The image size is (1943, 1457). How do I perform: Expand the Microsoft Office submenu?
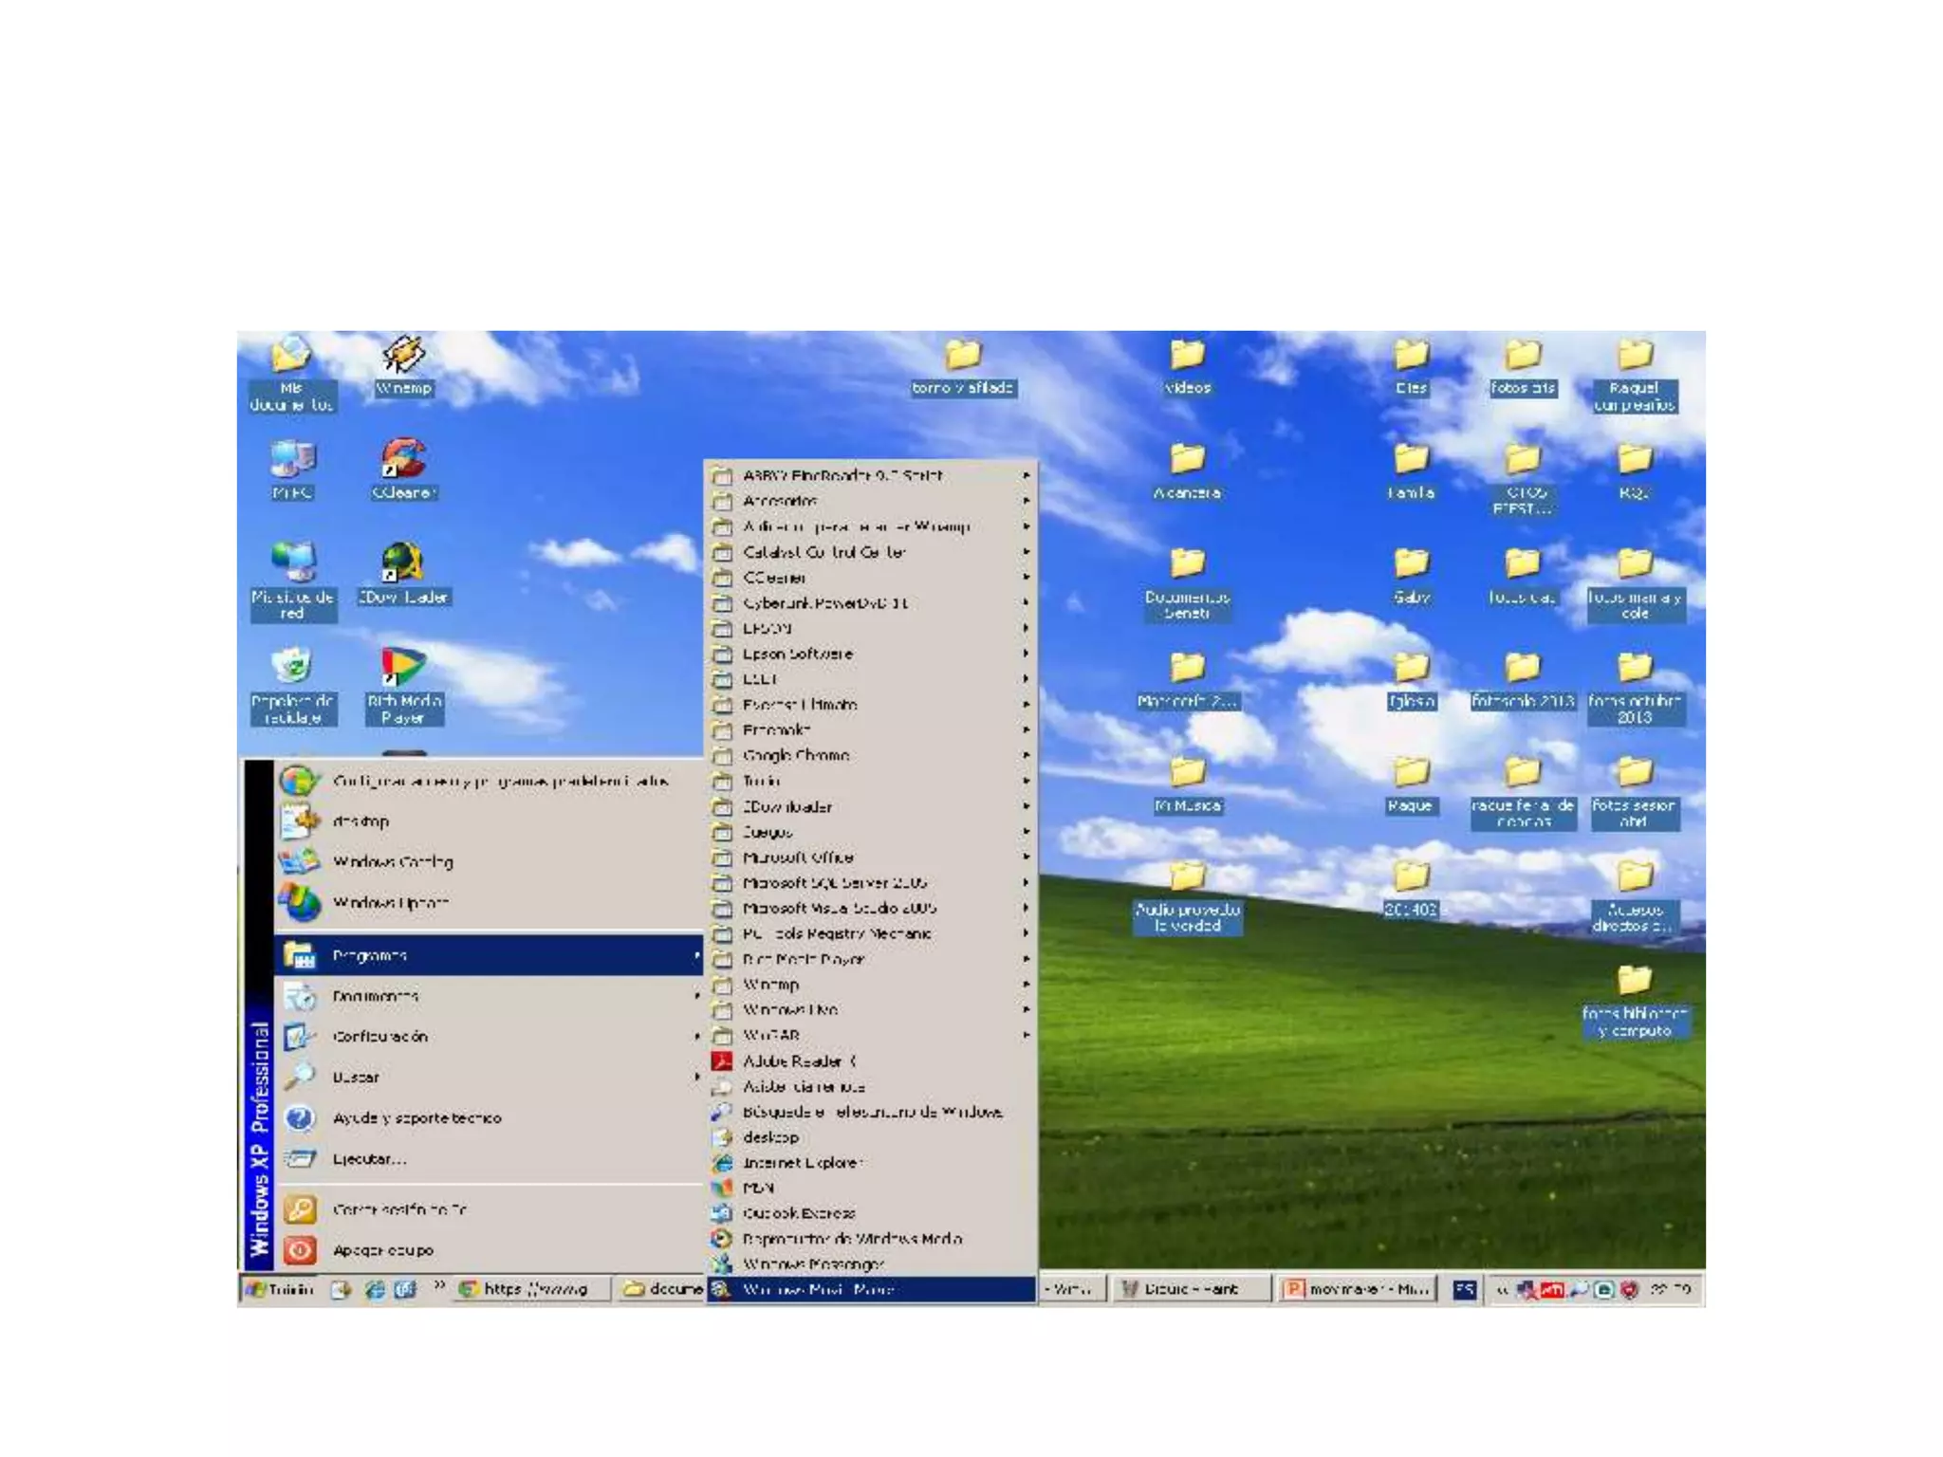[798, 857]
